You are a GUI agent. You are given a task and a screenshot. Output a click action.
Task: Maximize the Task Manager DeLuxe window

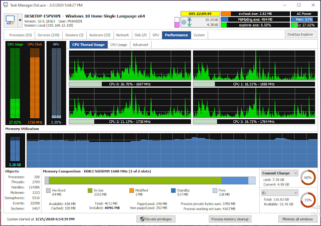coord(299,5)
